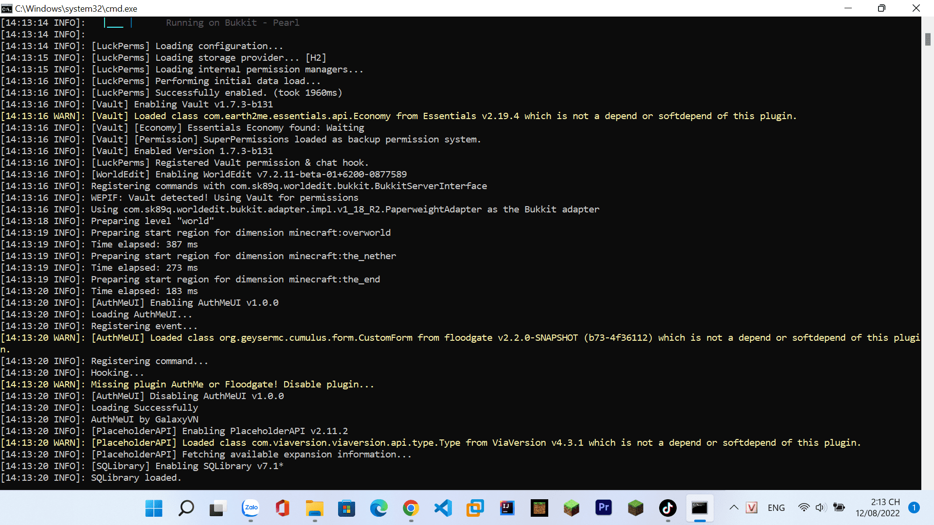Open File Explorer from taskbar
Viewport: 934px width, 525px height.
[x=315, y=508]
